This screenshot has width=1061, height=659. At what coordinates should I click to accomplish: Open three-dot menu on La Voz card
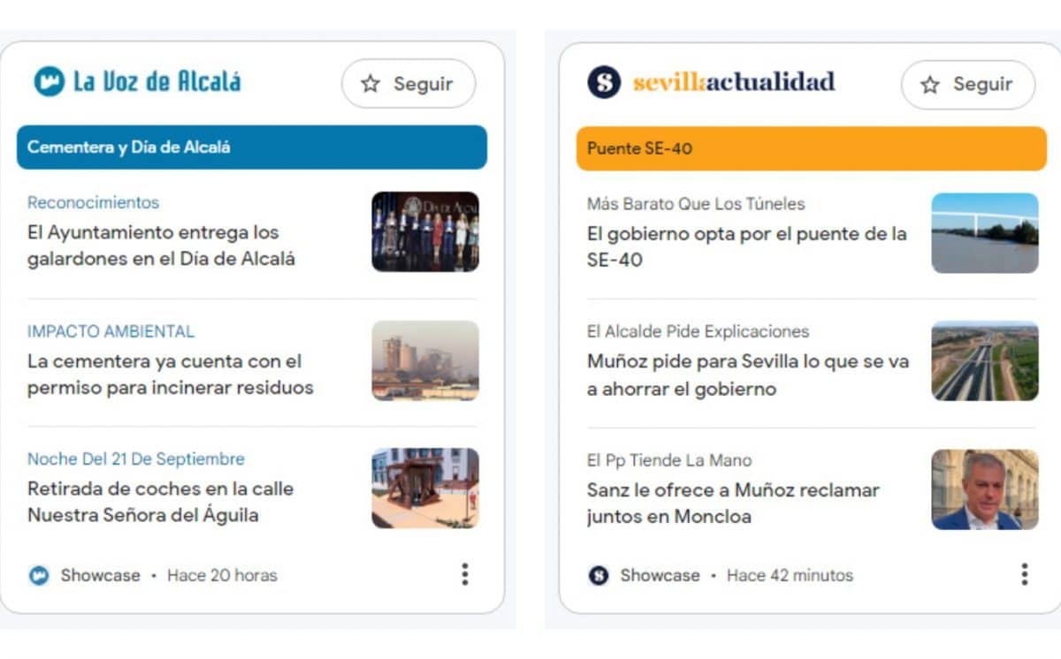[464, 574]
